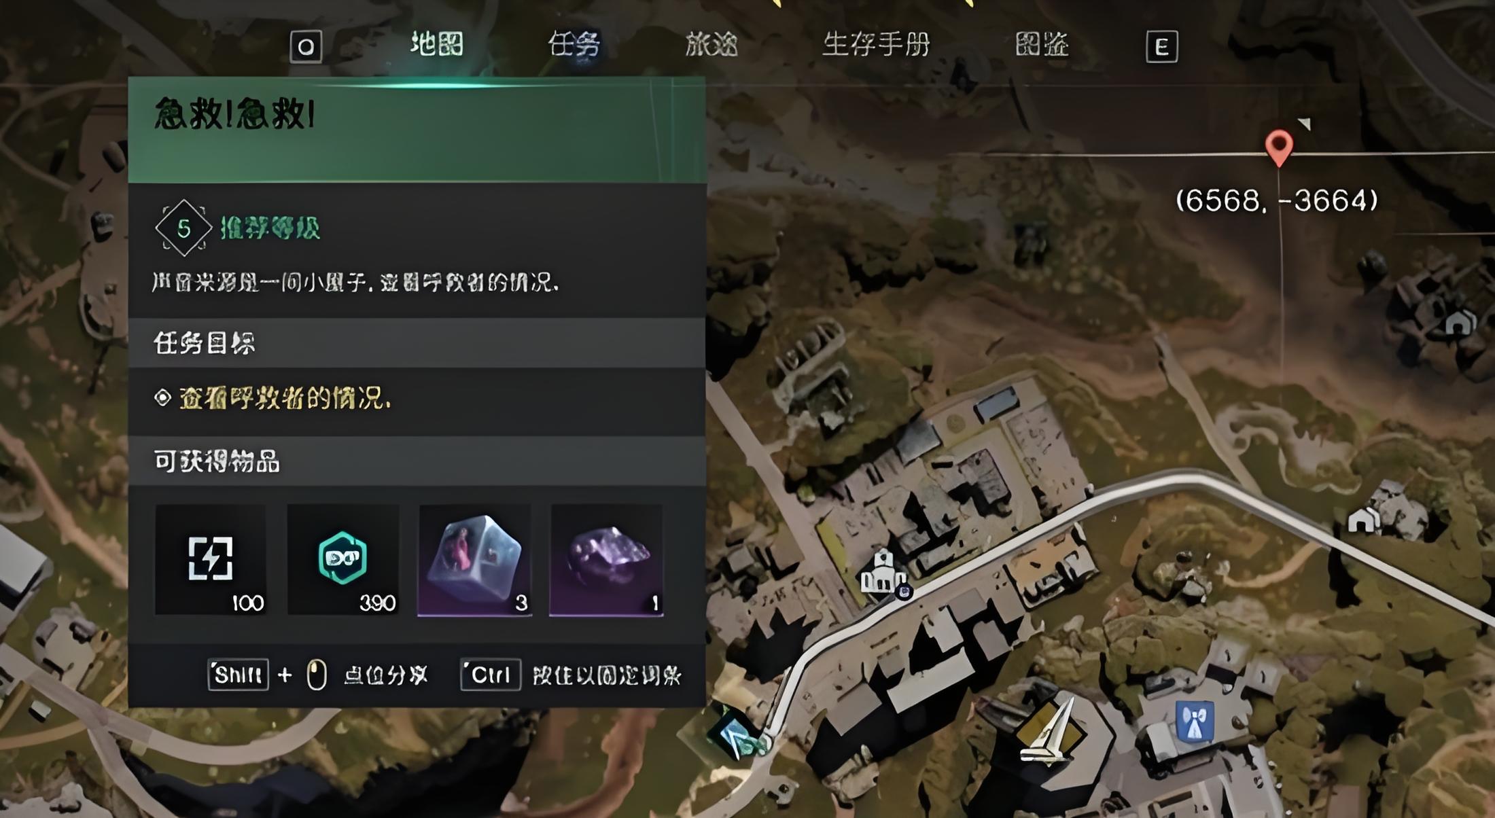Click the green hexagon currency reward 390
1495x818 pixels.
[x=342, y=560]
